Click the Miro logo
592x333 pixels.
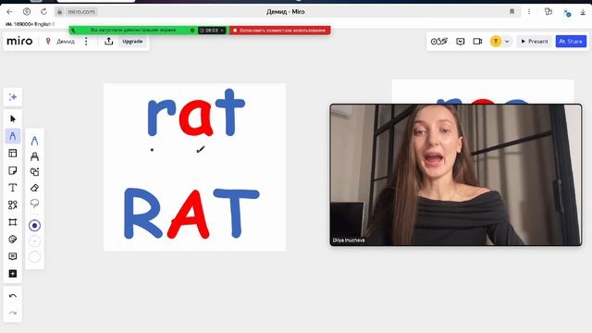tap(19, 41)
